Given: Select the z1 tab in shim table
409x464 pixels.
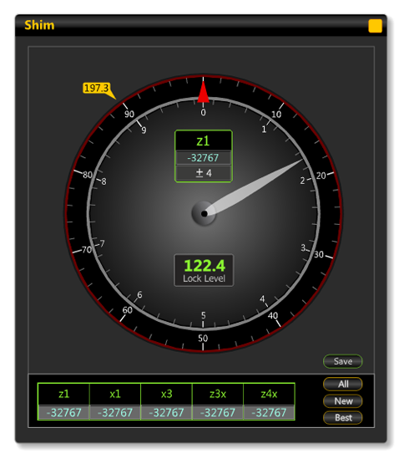Looking at the screenshot, I should (x=63, y=394).
